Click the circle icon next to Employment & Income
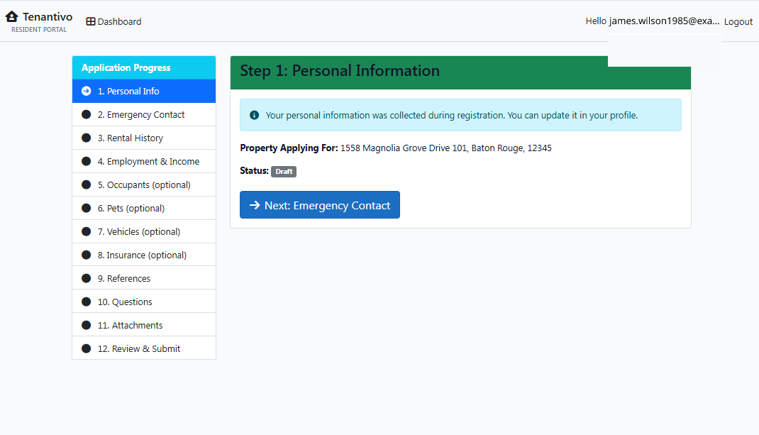This screenshot has height=435, width=759. (x=86, y=161)
